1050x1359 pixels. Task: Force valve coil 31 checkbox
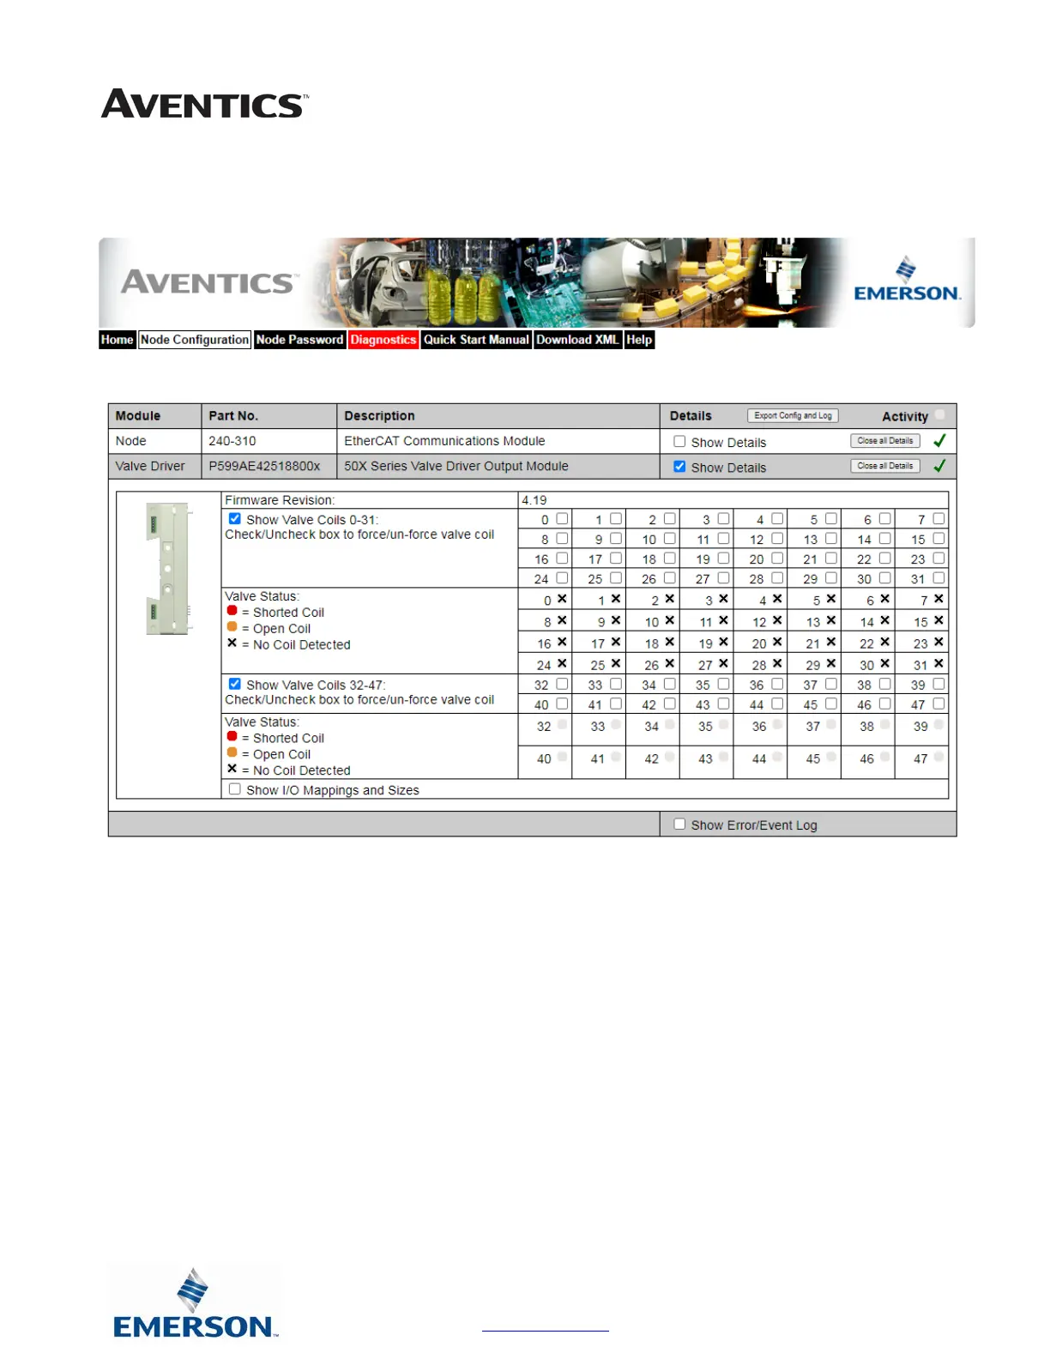coord(938,577)
